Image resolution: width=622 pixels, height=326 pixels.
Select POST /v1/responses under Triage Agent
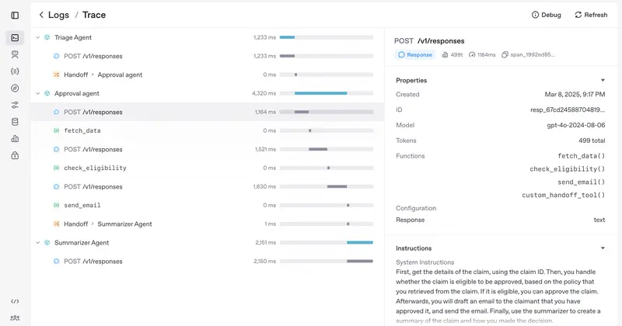click(x=207, y=56)
